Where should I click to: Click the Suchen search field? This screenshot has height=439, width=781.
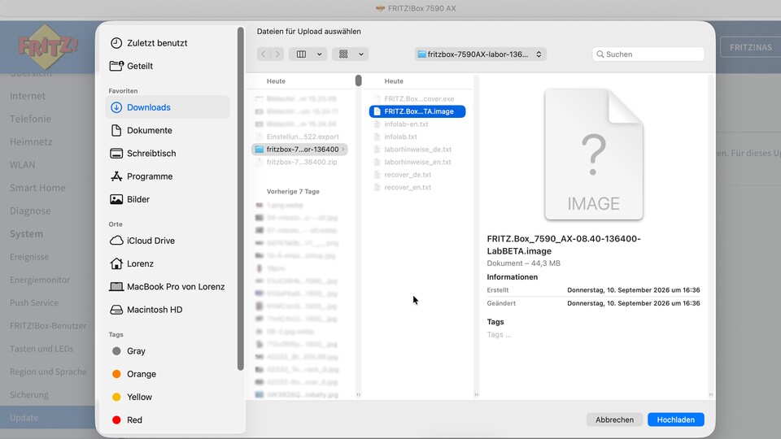pyautogui.click(x=648, y=54)
